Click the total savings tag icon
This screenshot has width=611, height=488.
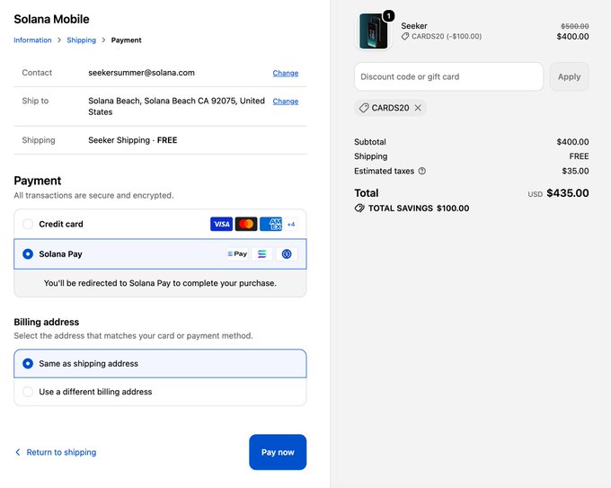coord(359,209)
